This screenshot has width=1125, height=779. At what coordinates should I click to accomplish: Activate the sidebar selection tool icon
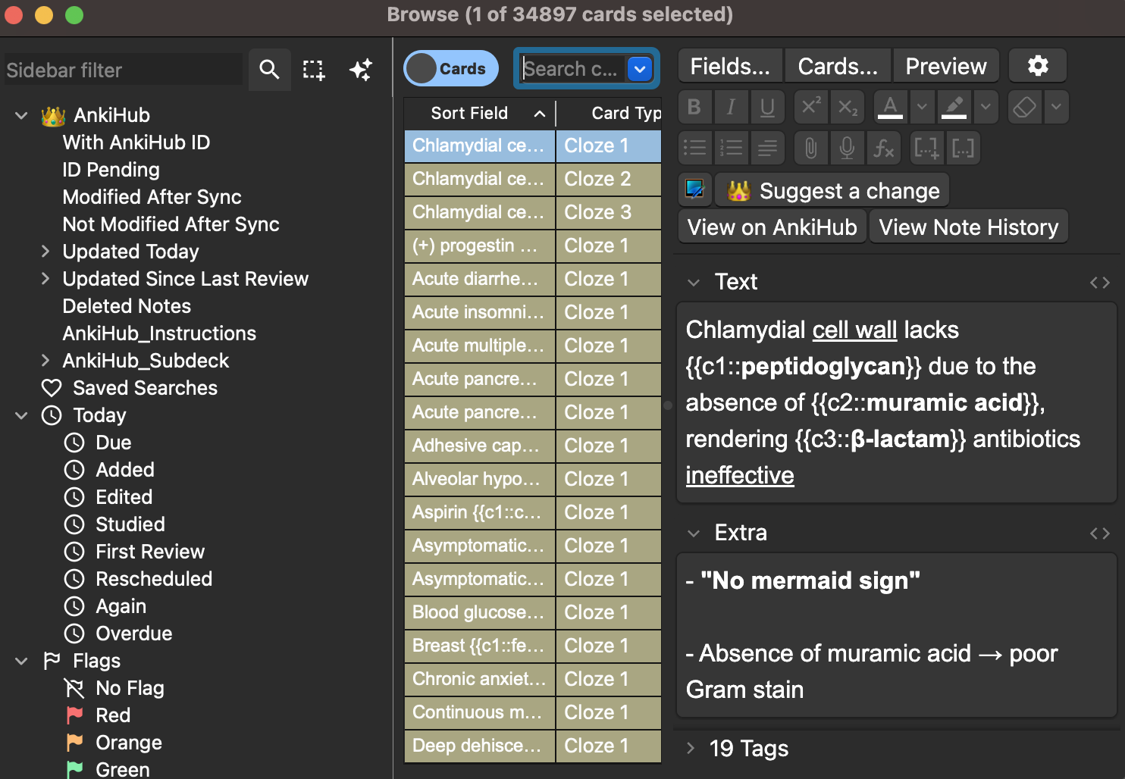[314, 70]
